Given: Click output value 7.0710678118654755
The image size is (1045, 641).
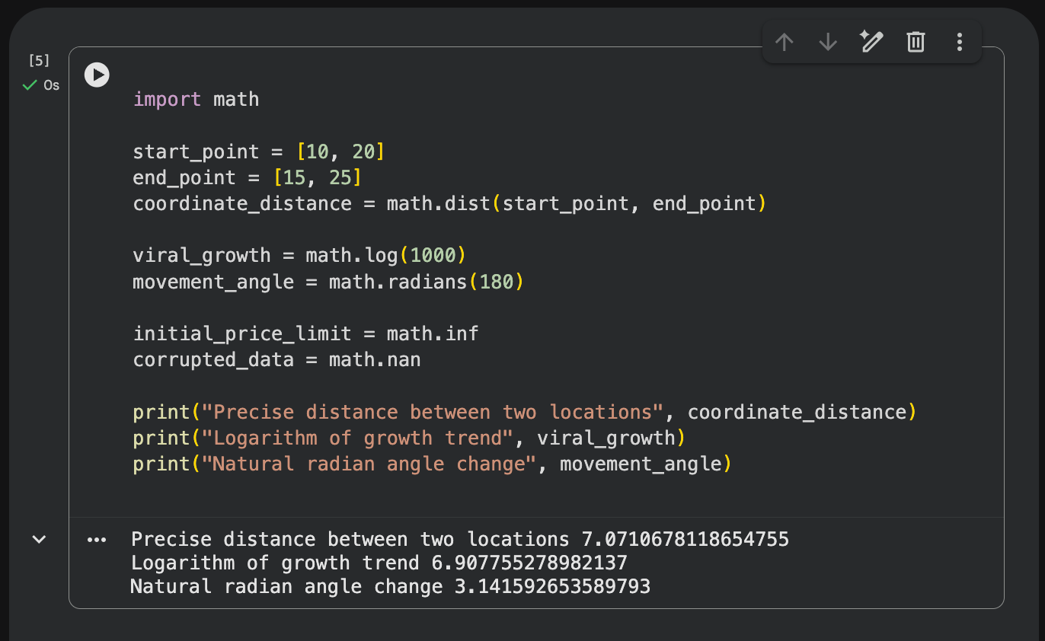Looking at the screenshot, I should (685, 540).
